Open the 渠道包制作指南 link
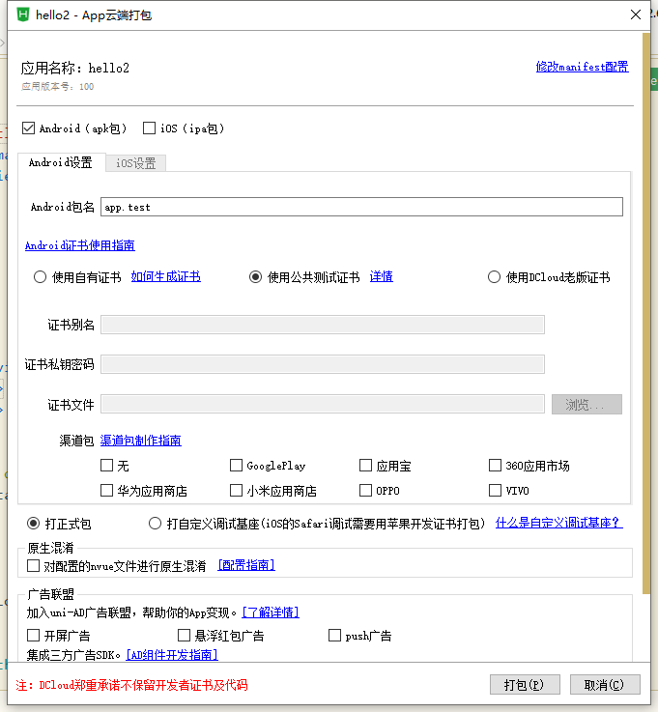 141,441
